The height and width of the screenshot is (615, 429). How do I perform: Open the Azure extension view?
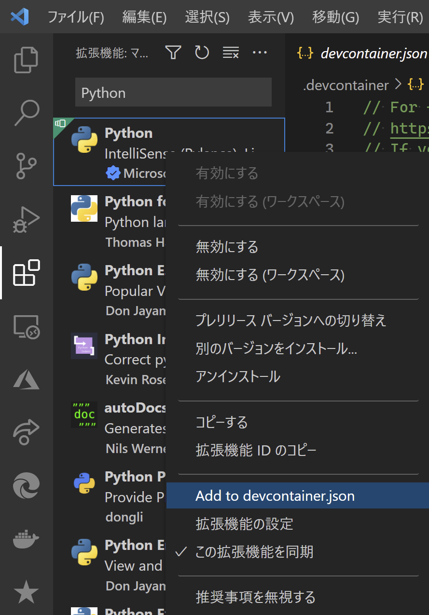(26, 380)
